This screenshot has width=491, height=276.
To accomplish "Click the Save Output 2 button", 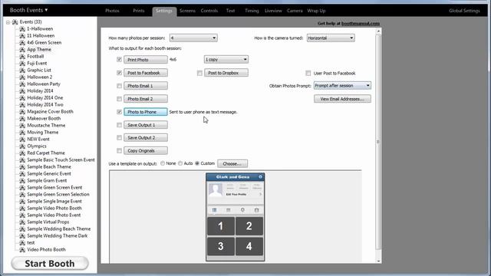I will point(146,138).
